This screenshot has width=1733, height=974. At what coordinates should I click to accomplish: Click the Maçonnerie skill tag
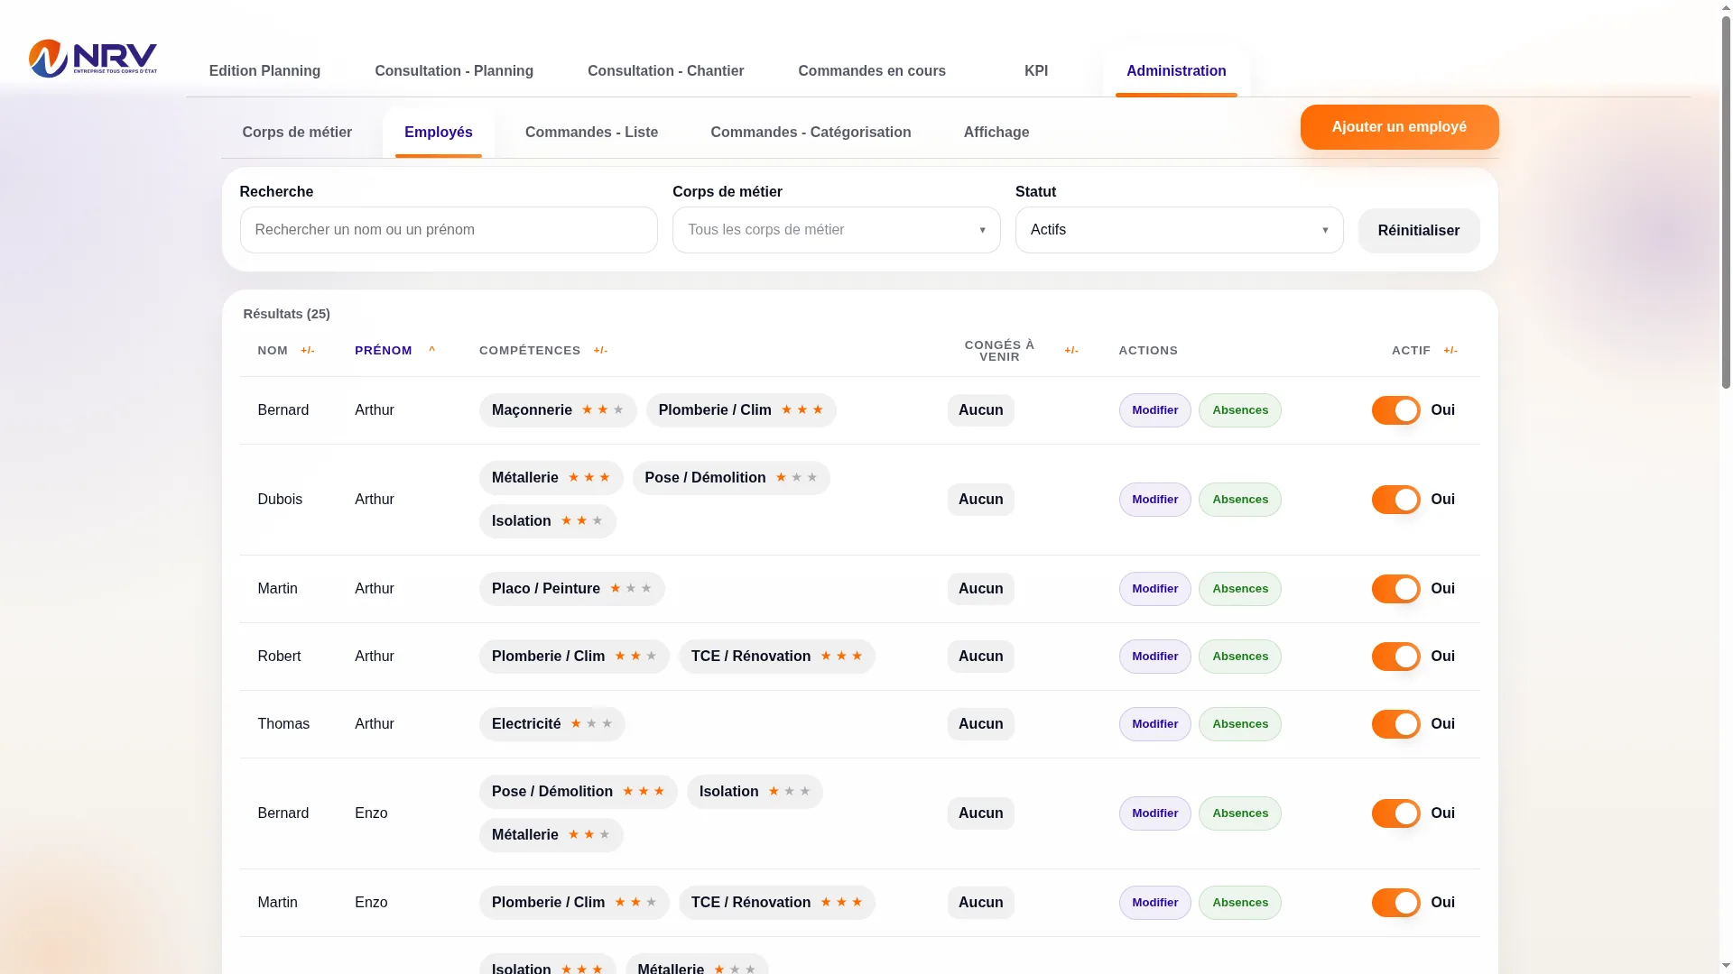point(558,410)
